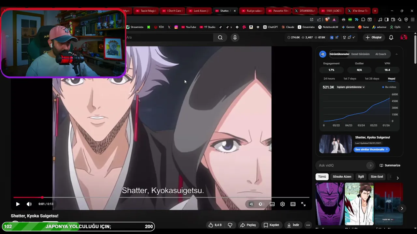417x234 pixels.
Task: Dislike the video with thumbs-down
Action: pyautogui.click(x=230, y=225)
